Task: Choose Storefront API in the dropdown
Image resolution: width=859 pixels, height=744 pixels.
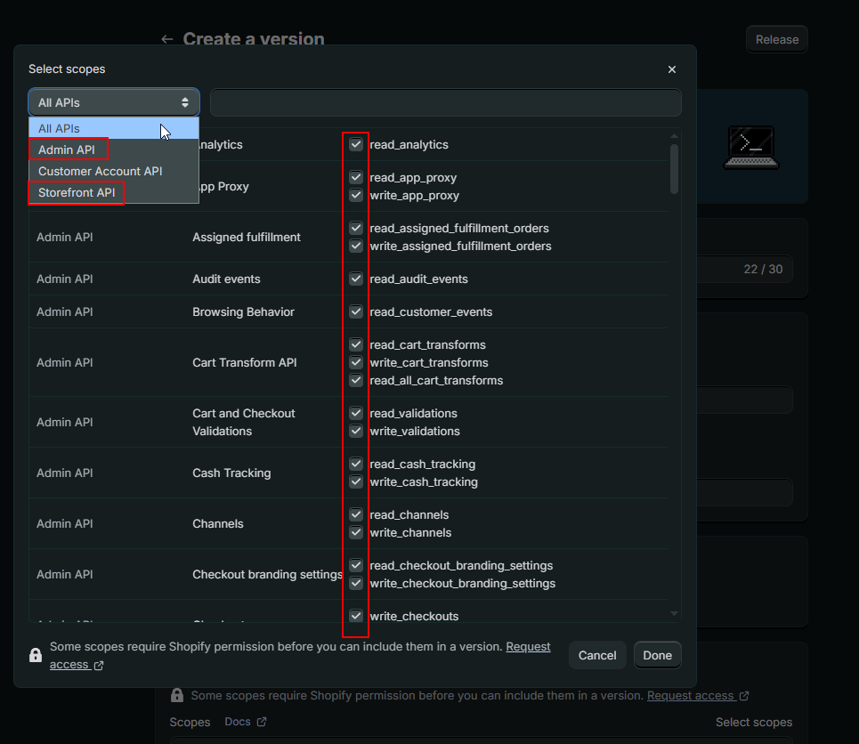Action: click(x=77, y=192)
